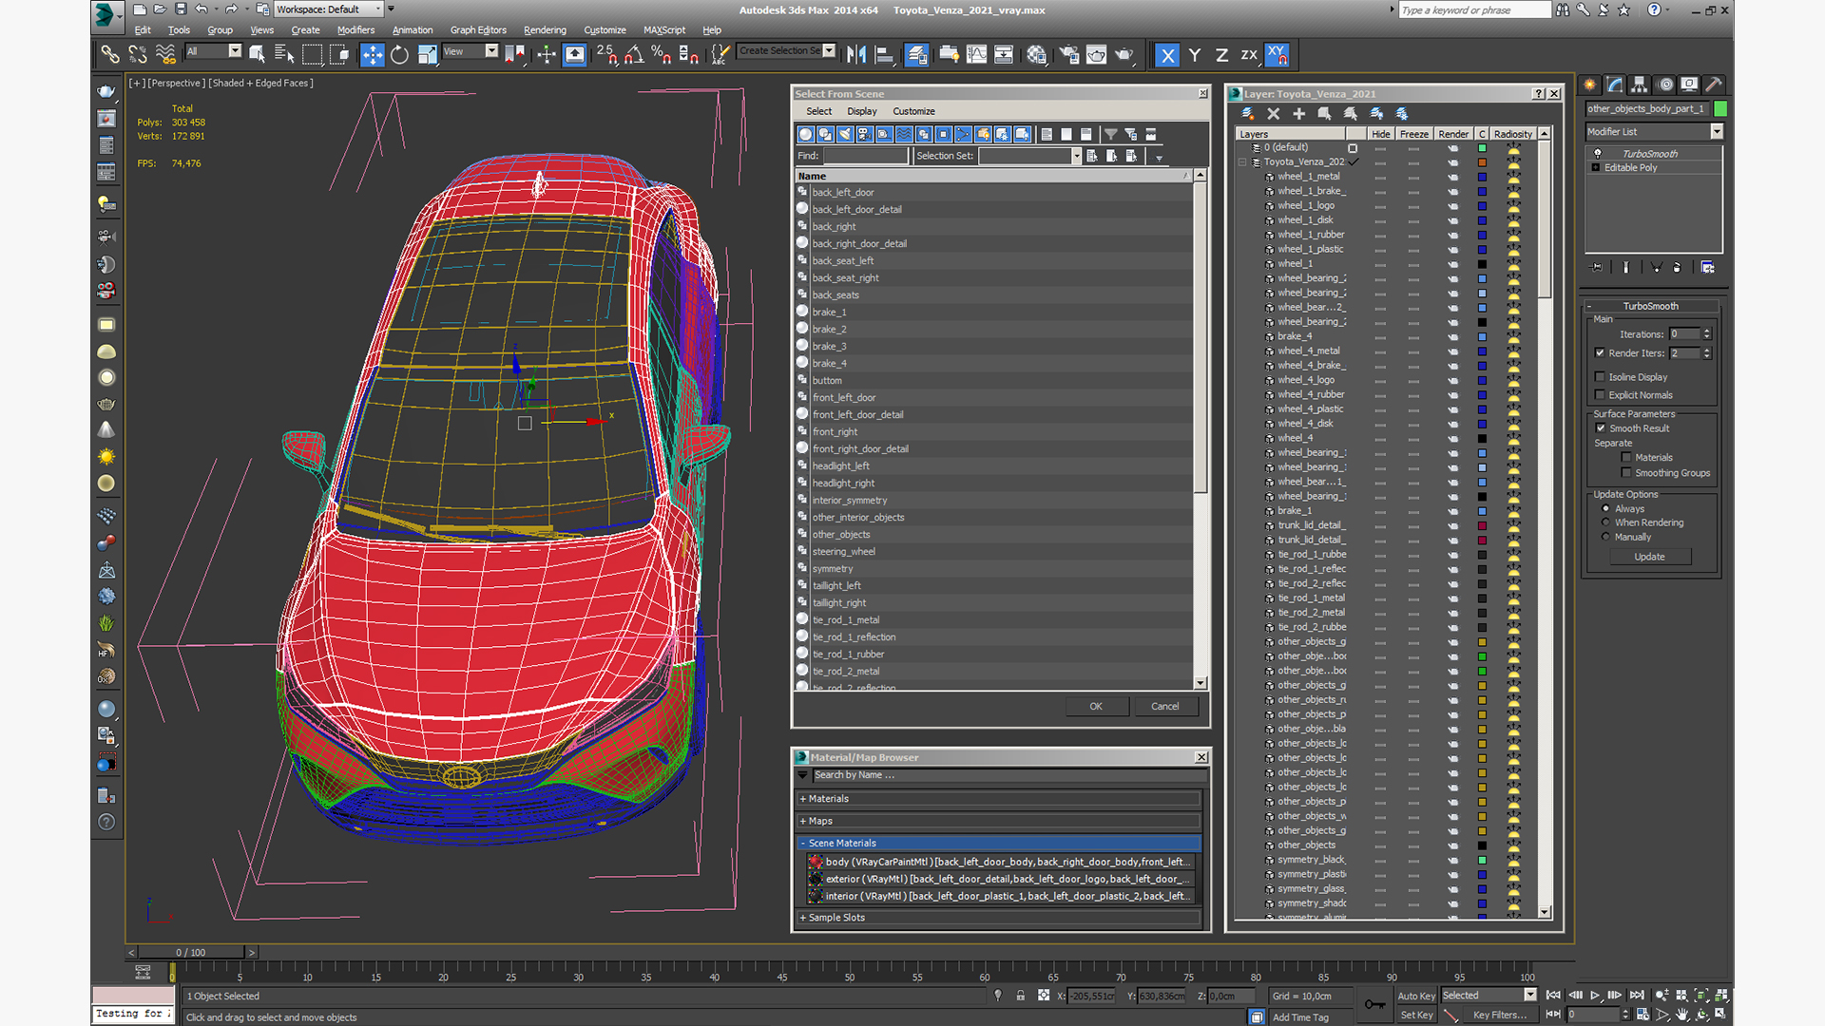Toggle Angle Snap in main toolbar

click(x=634, y=55)
